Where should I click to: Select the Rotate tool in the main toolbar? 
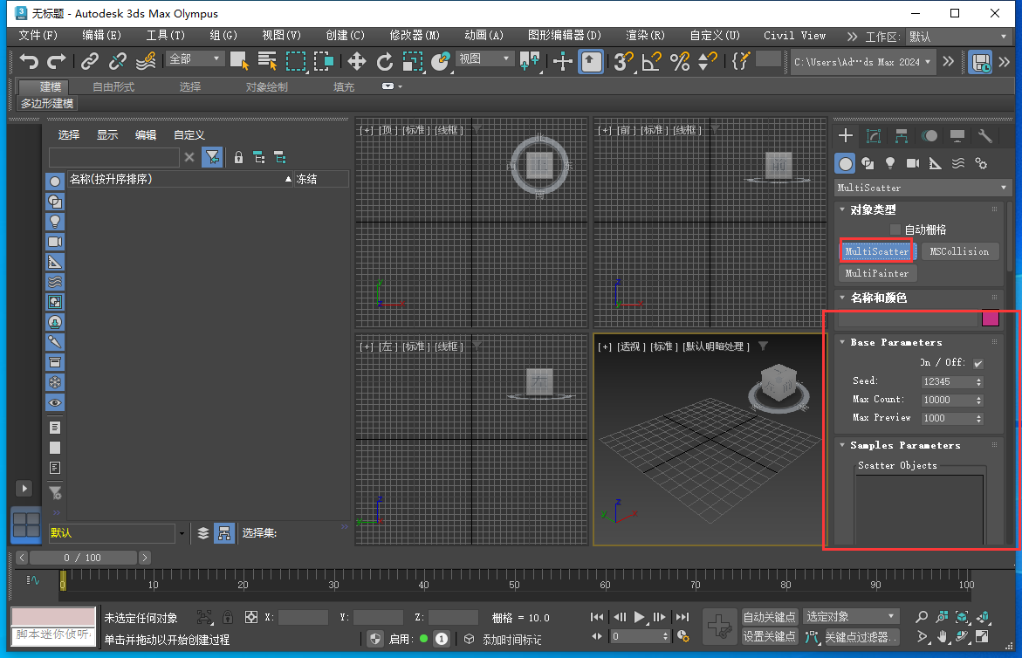tap(385, 62)
